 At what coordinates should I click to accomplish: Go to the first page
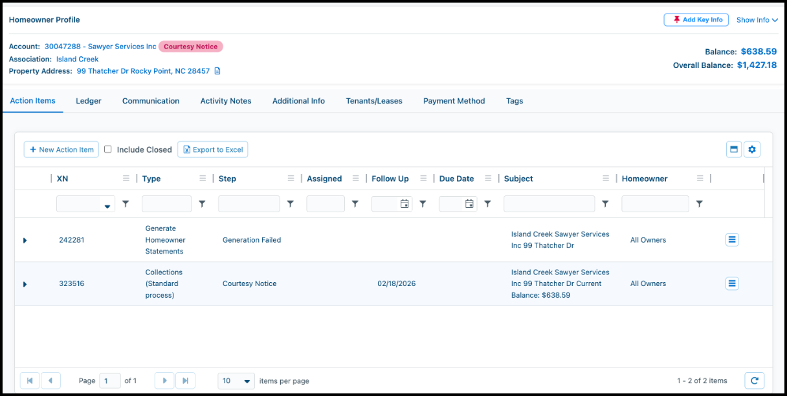(x=30, y=380)
